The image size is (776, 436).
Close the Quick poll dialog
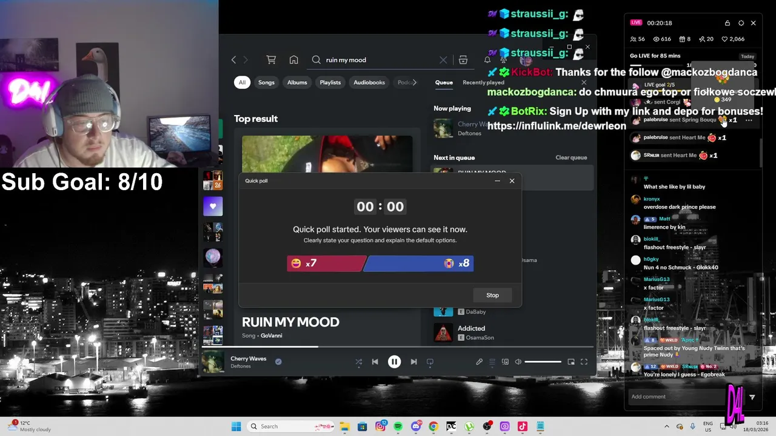pyautogui.click(x=512, y=180)
